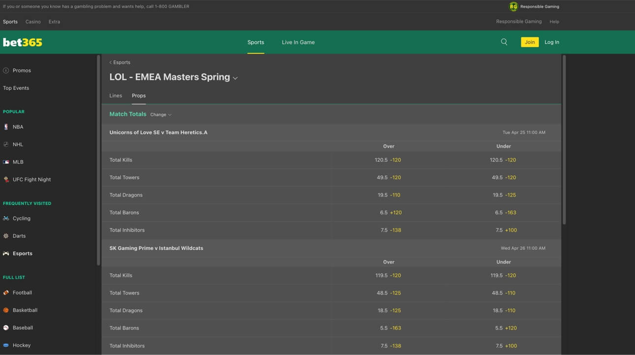Switch to the Lines tab
Screen dimensions: 635x355
click(x=116, y=96)
